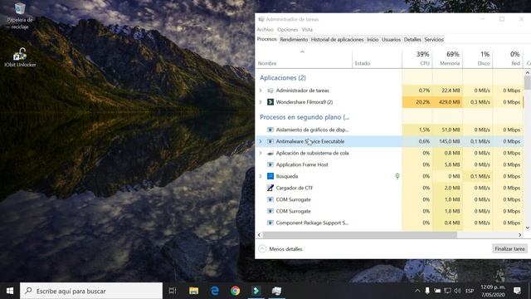The height and width of the screenshot is (299, 531).
Task: Switch to the Inicio tab
Action: point(373,40)
